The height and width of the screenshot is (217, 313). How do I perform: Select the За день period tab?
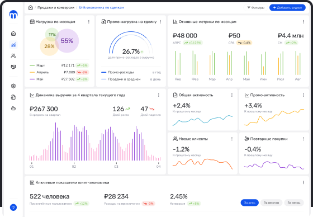[x=249, y=202]
